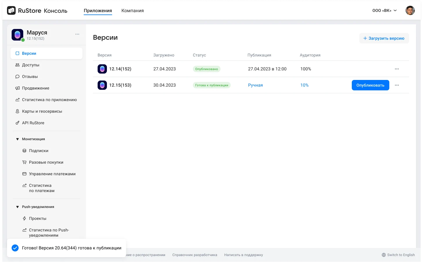Click the Опубликовано status badge
Viewport: 423px width, 263px height.
(x=207, y=69)
